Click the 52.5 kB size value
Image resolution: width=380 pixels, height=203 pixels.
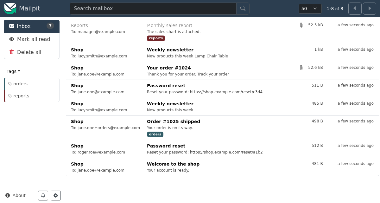pos(315,25)
